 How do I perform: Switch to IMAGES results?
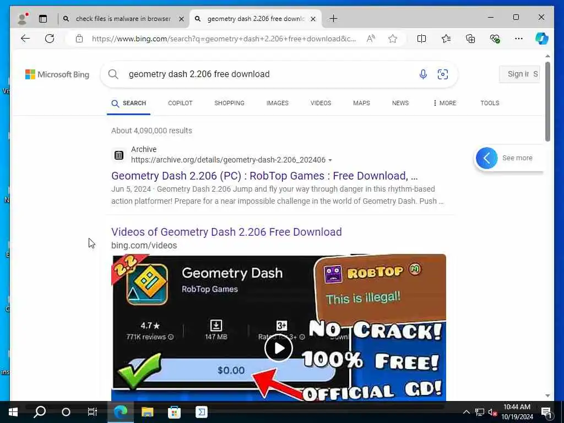click(x=278, y=103)
